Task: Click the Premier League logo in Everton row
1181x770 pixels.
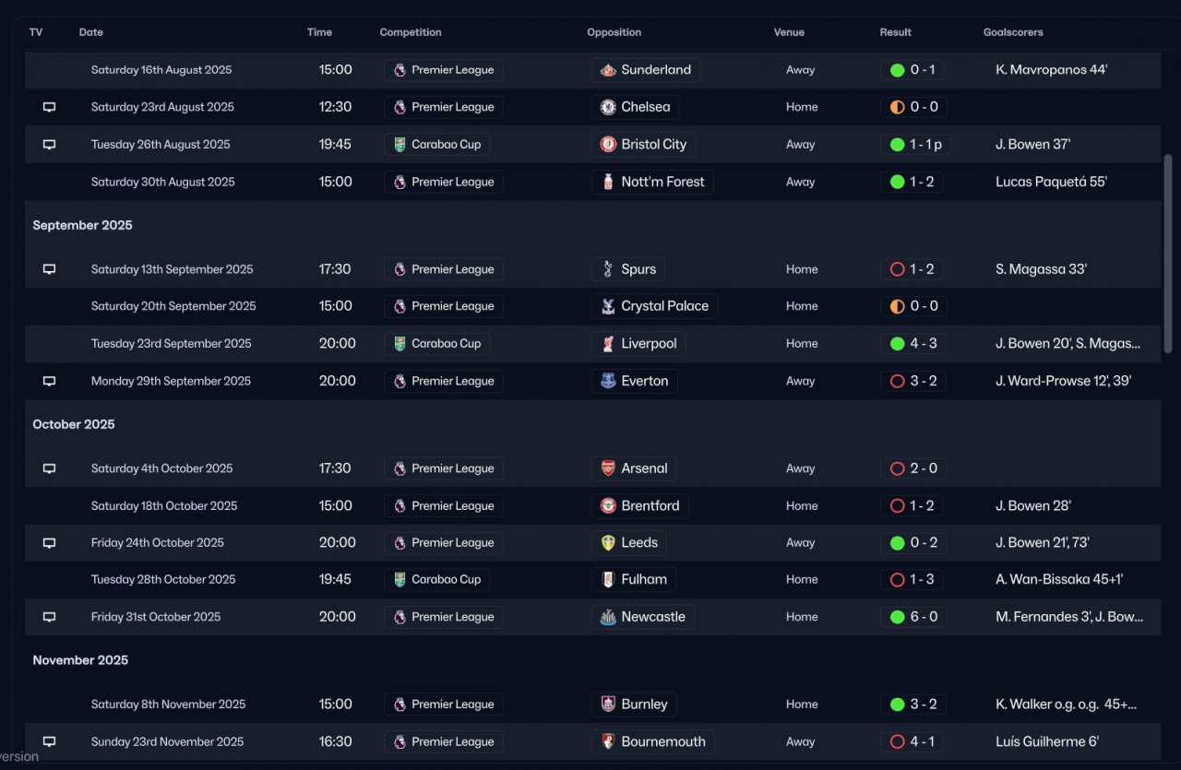Action: pos(400,381)
